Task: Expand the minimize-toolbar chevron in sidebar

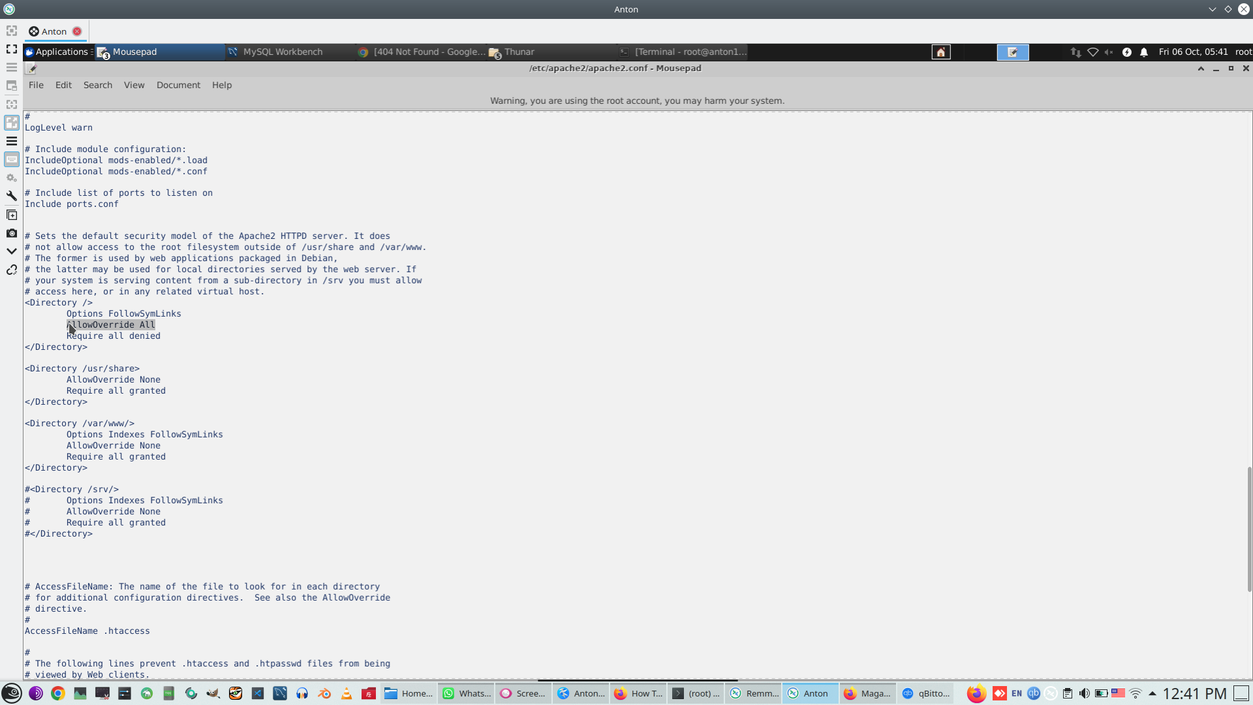Action: coord(11,251)
